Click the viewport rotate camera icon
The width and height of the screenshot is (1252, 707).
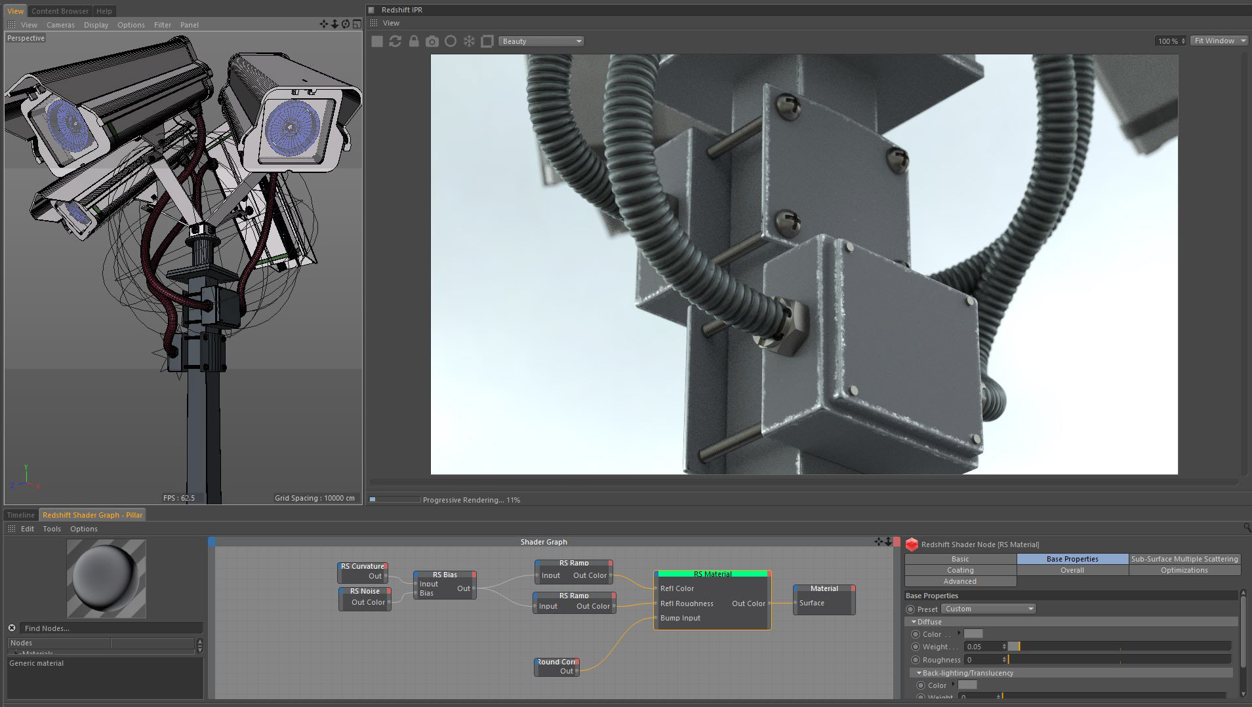tap(346, 24)
